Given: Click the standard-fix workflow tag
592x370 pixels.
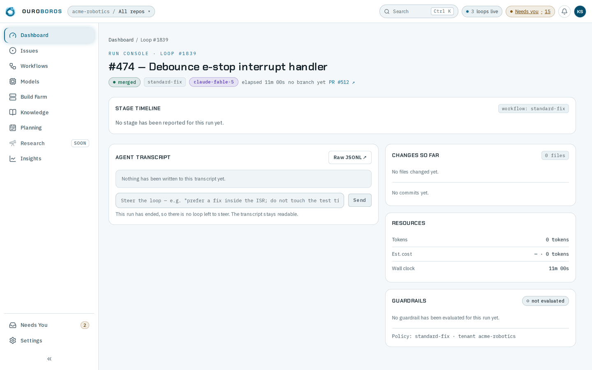Looking at the screenshot, I should pos(165,82).
